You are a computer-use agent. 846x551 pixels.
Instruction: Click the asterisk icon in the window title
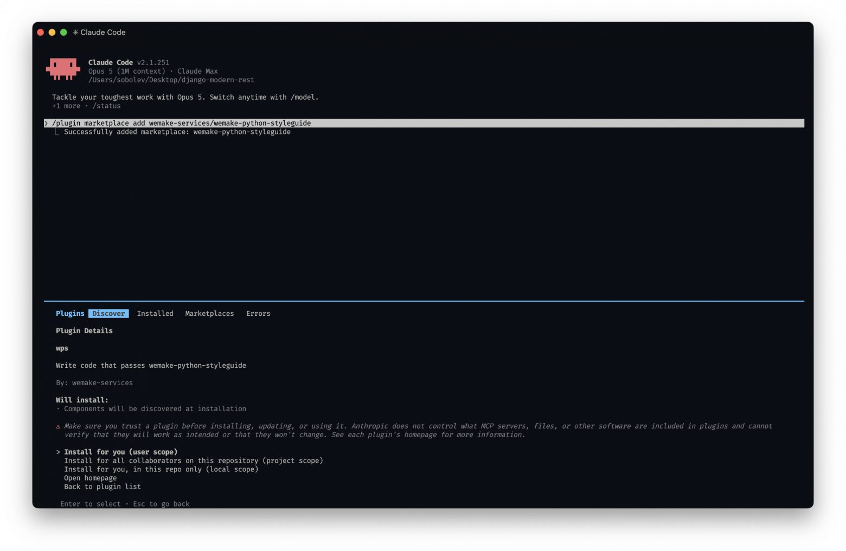point(75,33)
